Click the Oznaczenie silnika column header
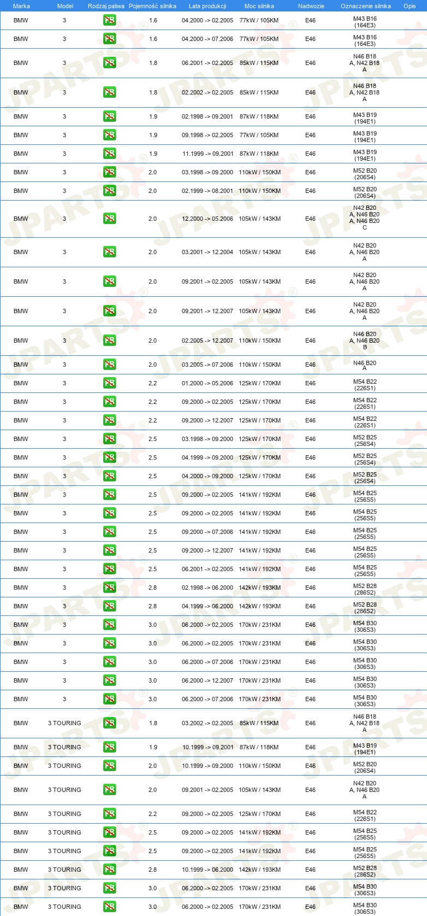 [366, 6]
